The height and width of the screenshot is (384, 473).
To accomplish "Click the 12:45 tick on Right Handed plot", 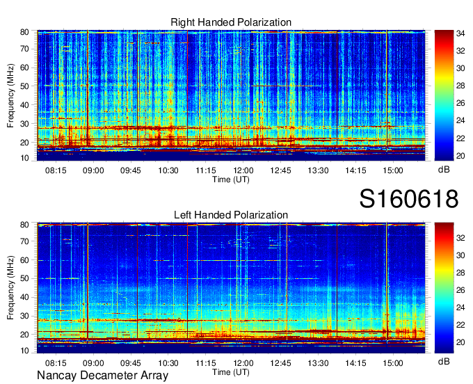I will coord(280,170).
